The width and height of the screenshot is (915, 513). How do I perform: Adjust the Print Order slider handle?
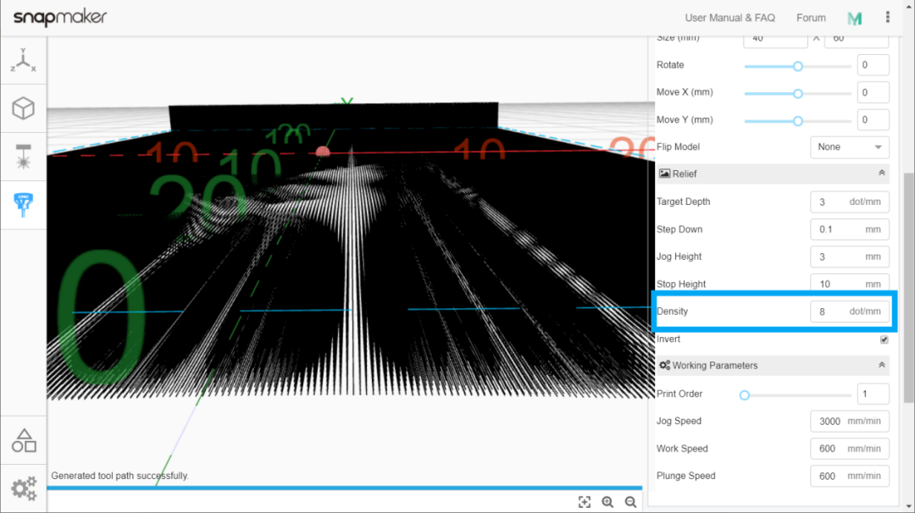click(x=744, y=395)
